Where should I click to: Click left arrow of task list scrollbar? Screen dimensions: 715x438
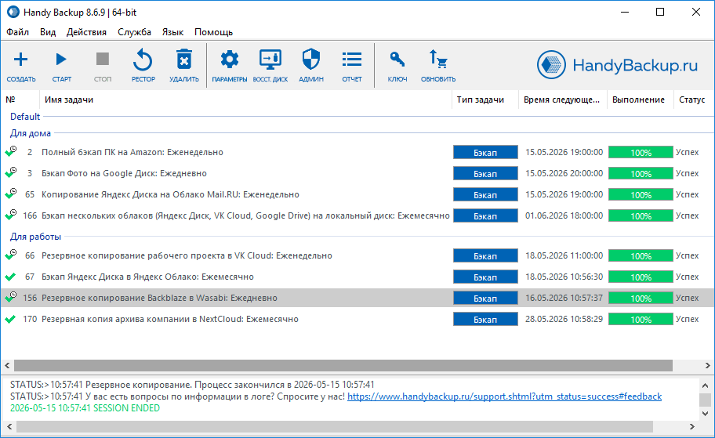click(7, 366)
